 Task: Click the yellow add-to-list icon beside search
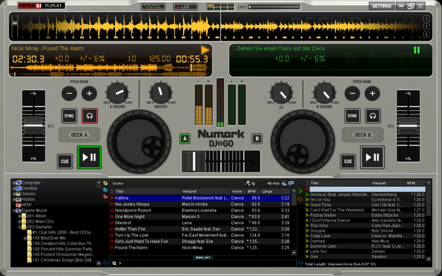[x=253, y=183]
